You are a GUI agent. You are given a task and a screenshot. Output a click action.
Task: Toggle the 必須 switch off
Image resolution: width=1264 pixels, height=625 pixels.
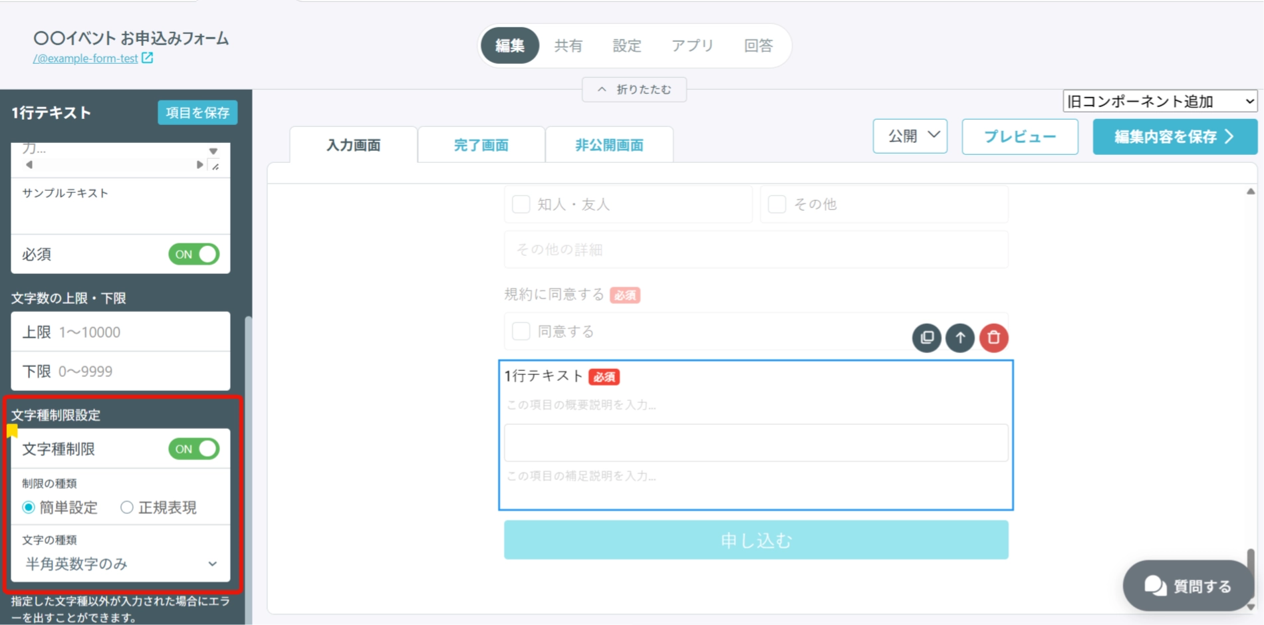194,254
